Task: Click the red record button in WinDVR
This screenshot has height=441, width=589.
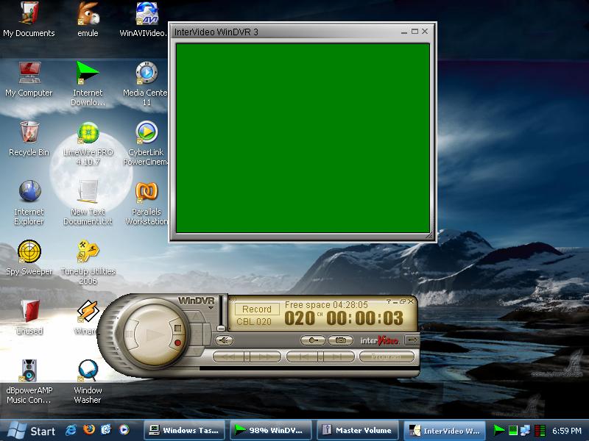Action: click(x=177, y=343)
